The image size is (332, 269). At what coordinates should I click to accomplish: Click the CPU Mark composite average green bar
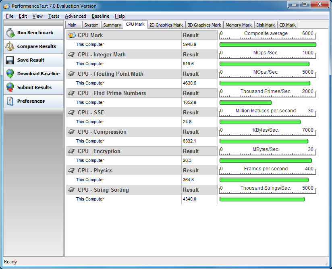click(x=268, y=44)
